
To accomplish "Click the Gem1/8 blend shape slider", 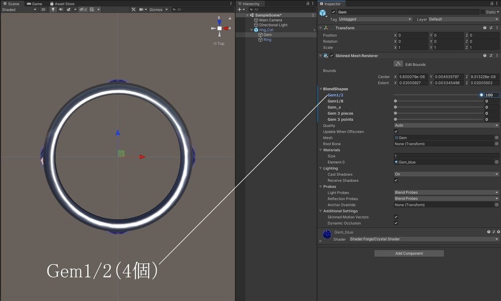I will coord(438,101).
